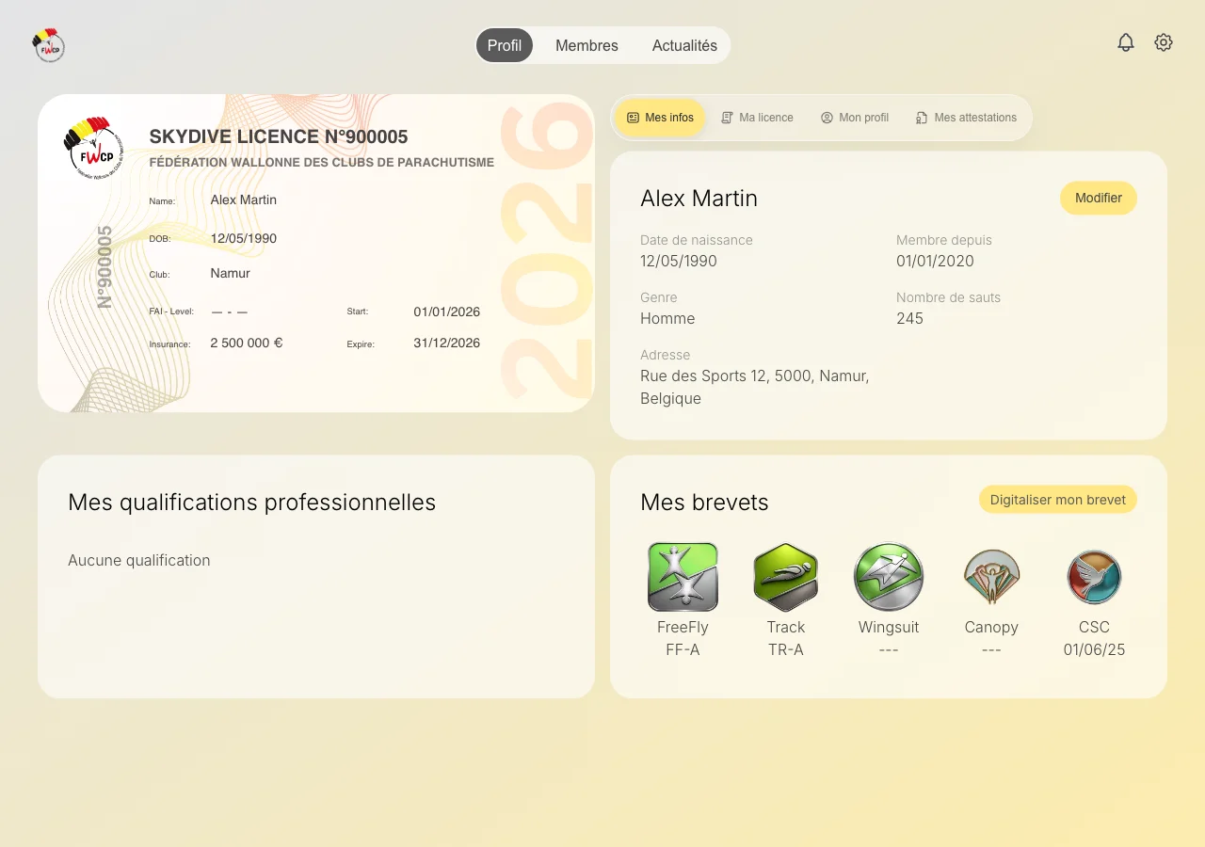The height and width of the screenshot is (847, 1205).
Task: Open the Ma licence sub-tab
Action: [757, 118]
